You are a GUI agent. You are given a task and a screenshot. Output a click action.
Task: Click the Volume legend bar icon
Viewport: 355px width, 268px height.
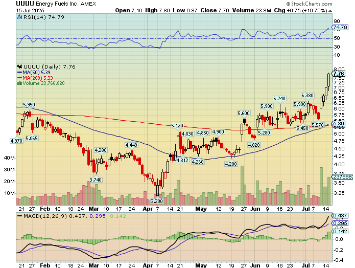point(20,83)
